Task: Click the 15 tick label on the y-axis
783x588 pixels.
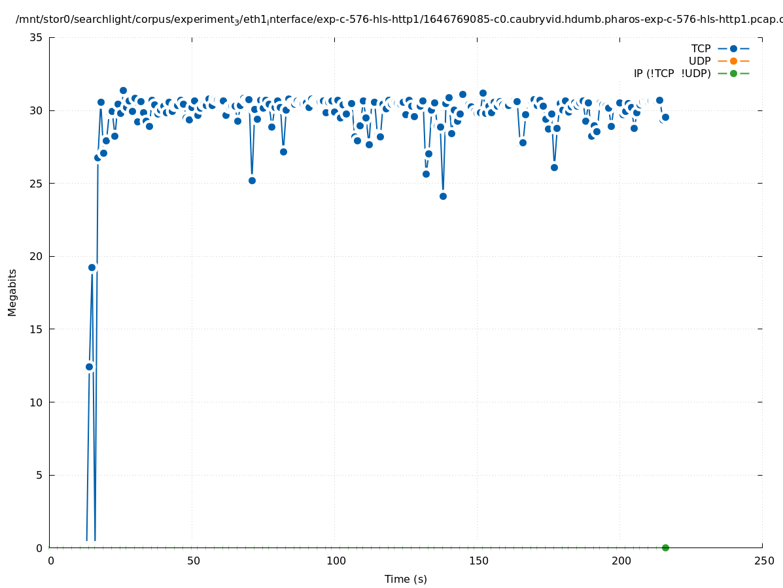Action: point(37,329)
